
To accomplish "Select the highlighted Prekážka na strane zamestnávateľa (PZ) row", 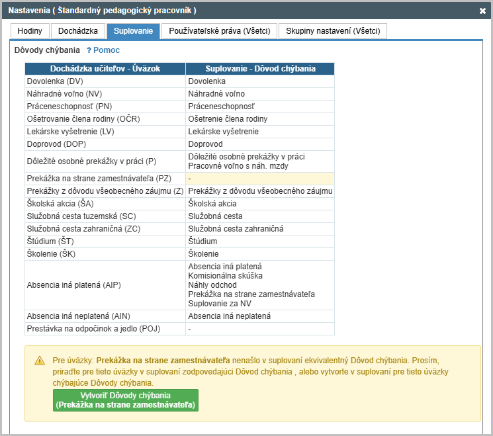I will (x=99, y=179).
